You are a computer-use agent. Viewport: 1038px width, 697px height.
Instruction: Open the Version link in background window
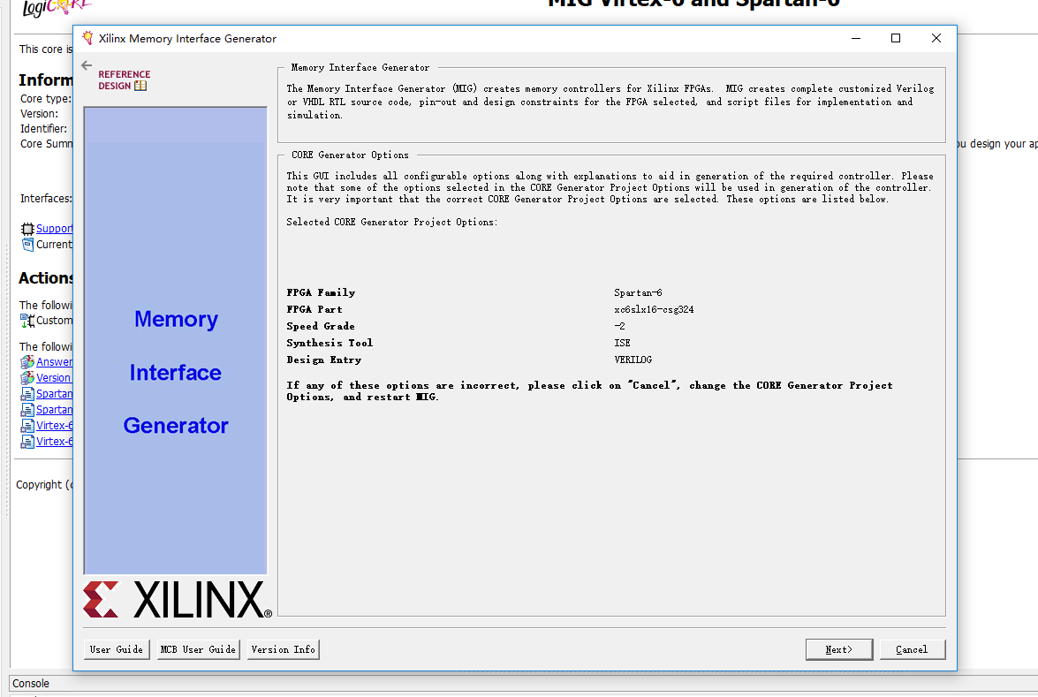tap(54, 378)
